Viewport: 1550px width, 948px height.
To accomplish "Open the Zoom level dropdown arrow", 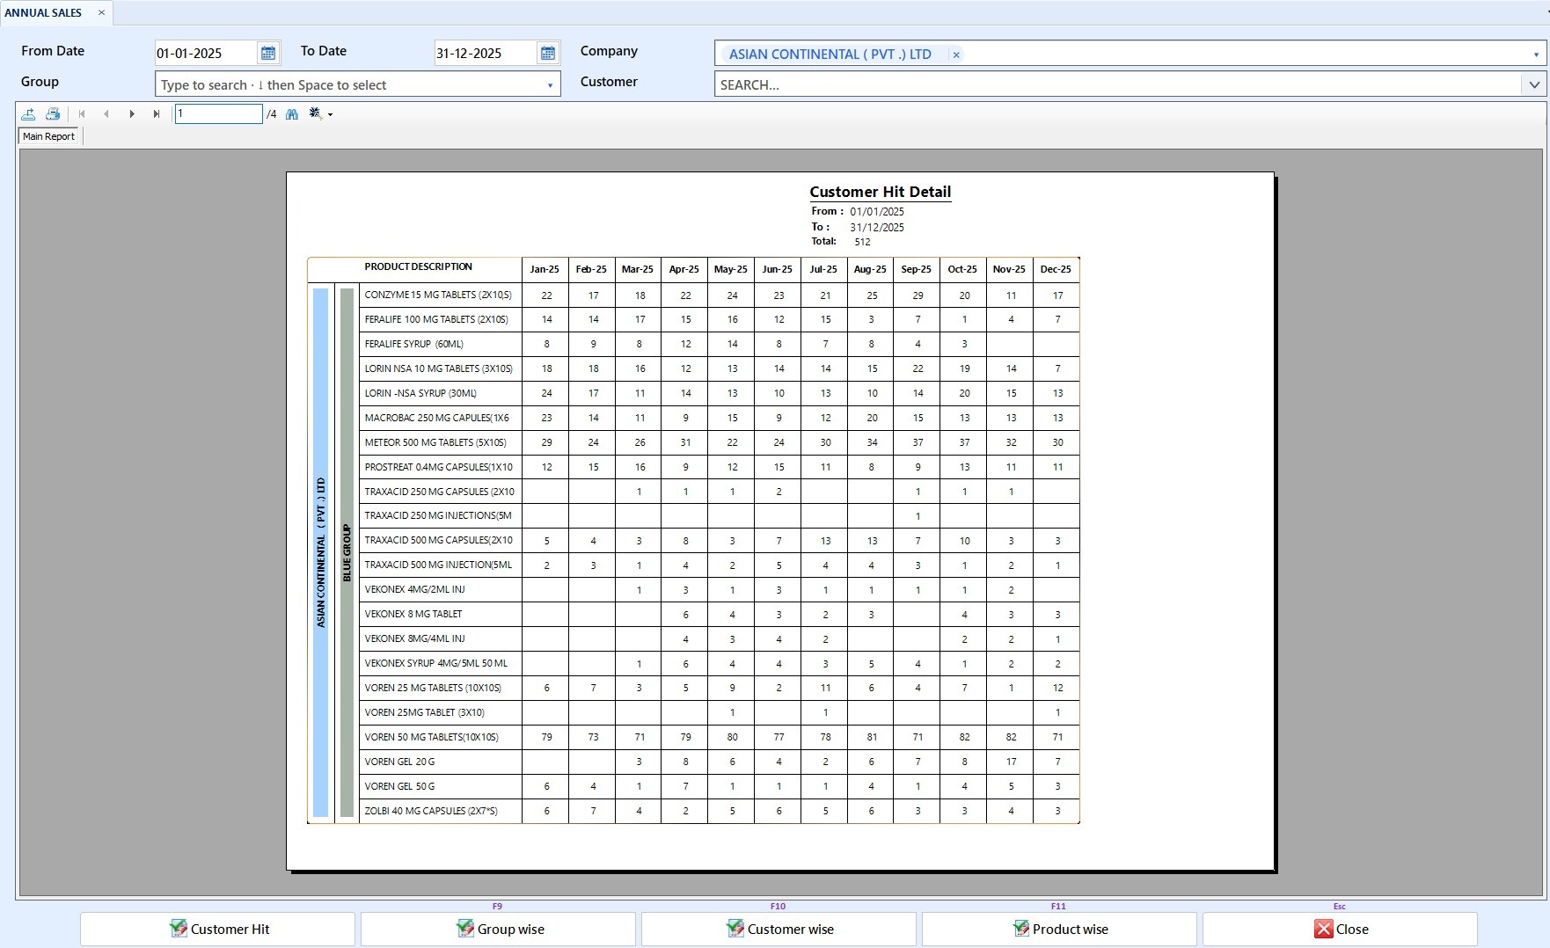I will coord(331,114).
